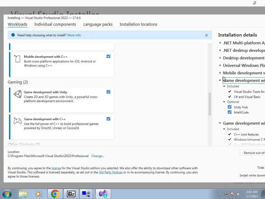Open the 3rd Party Notices link
The height and width of the screenshot is (199, 265).
point(111,172)
